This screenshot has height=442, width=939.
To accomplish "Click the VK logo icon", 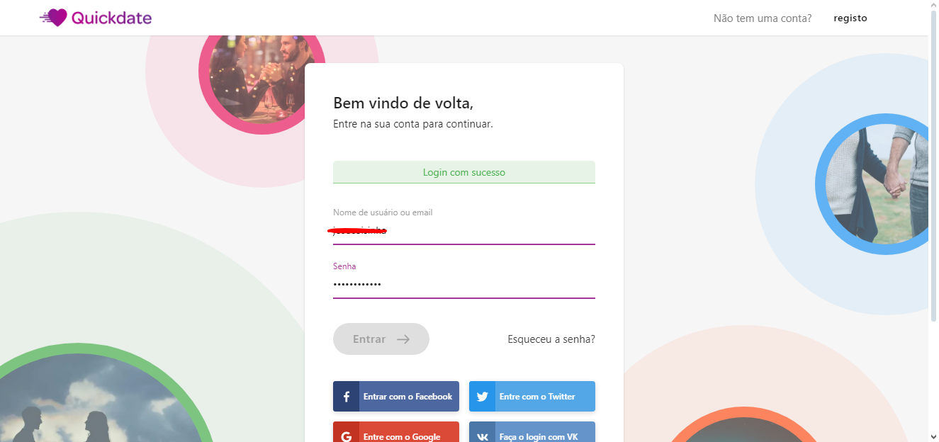I will click(482, 436).
